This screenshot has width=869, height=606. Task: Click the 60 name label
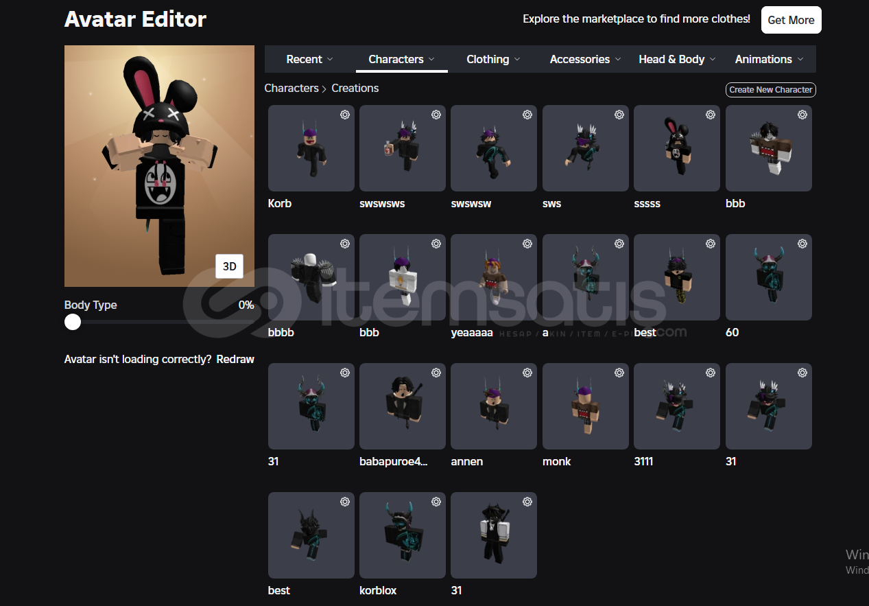[733, 332]
